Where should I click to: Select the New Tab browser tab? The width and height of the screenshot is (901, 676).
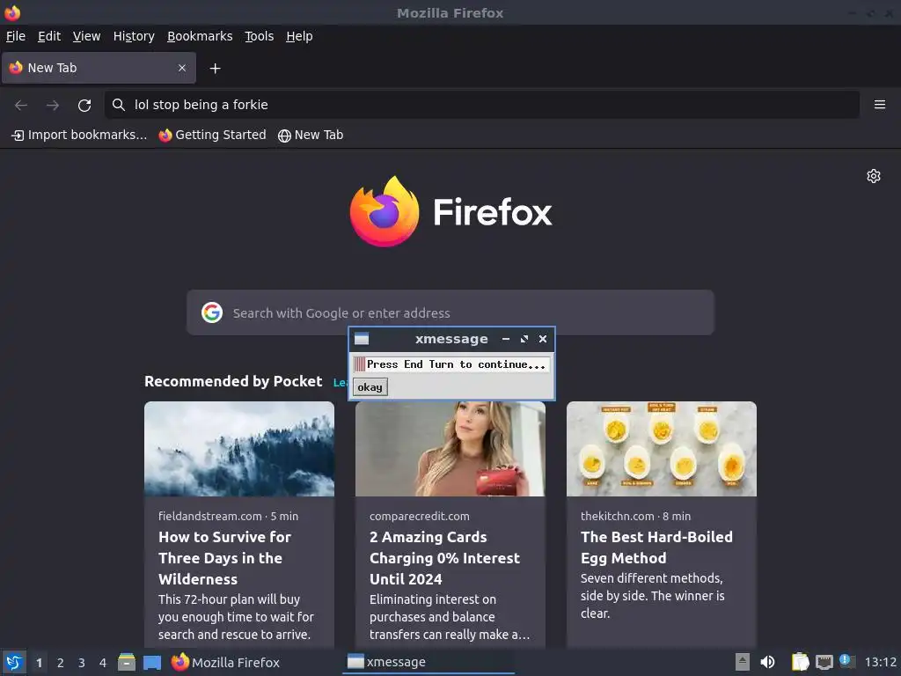[99, 68]
